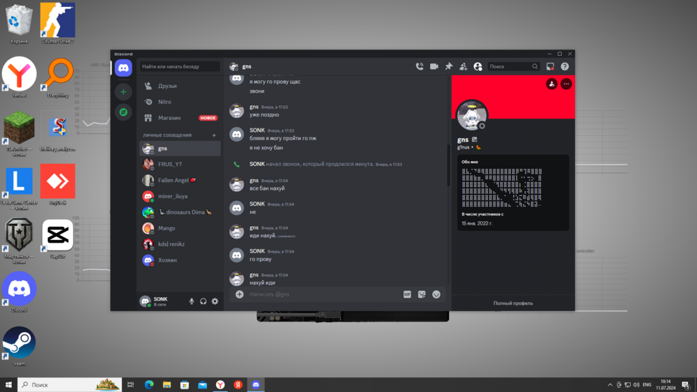
Task: Open Task View on taskbar
Action: coord(131,384)
